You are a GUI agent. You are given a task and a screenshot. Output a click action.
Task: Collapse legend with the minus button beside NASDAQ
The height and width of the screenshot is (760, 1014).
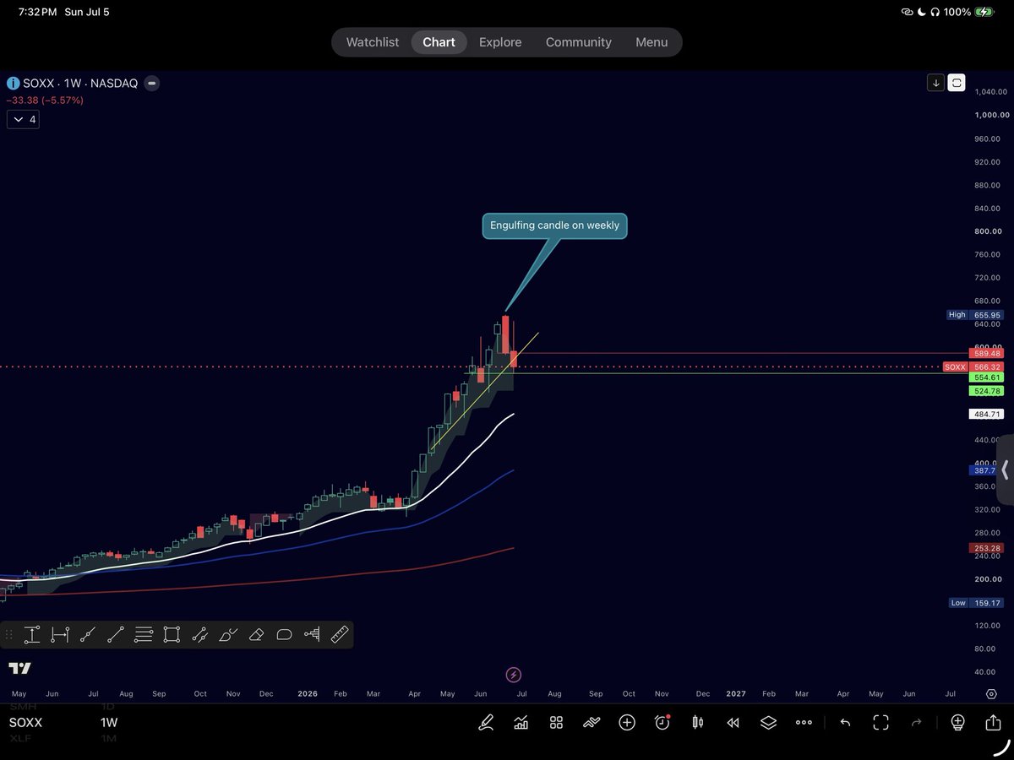point(151,83)
